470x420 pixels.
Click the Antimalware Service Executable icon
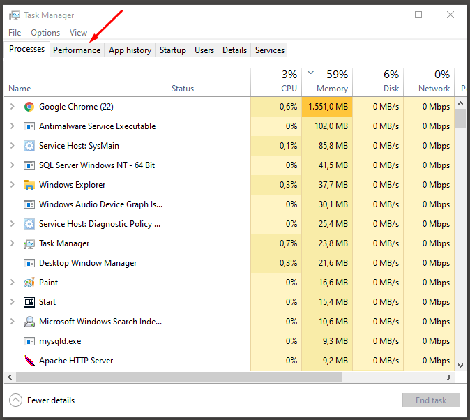(29, 126)
